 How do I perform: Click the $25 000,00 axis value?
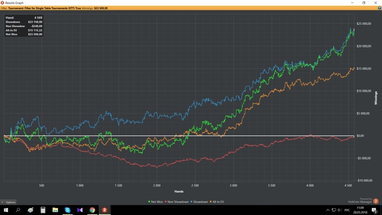tap(364, 23)
